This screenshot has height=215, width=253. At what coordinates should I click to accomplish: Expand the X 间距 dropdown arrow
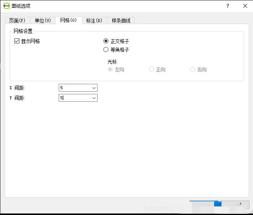tap(94, 88)
